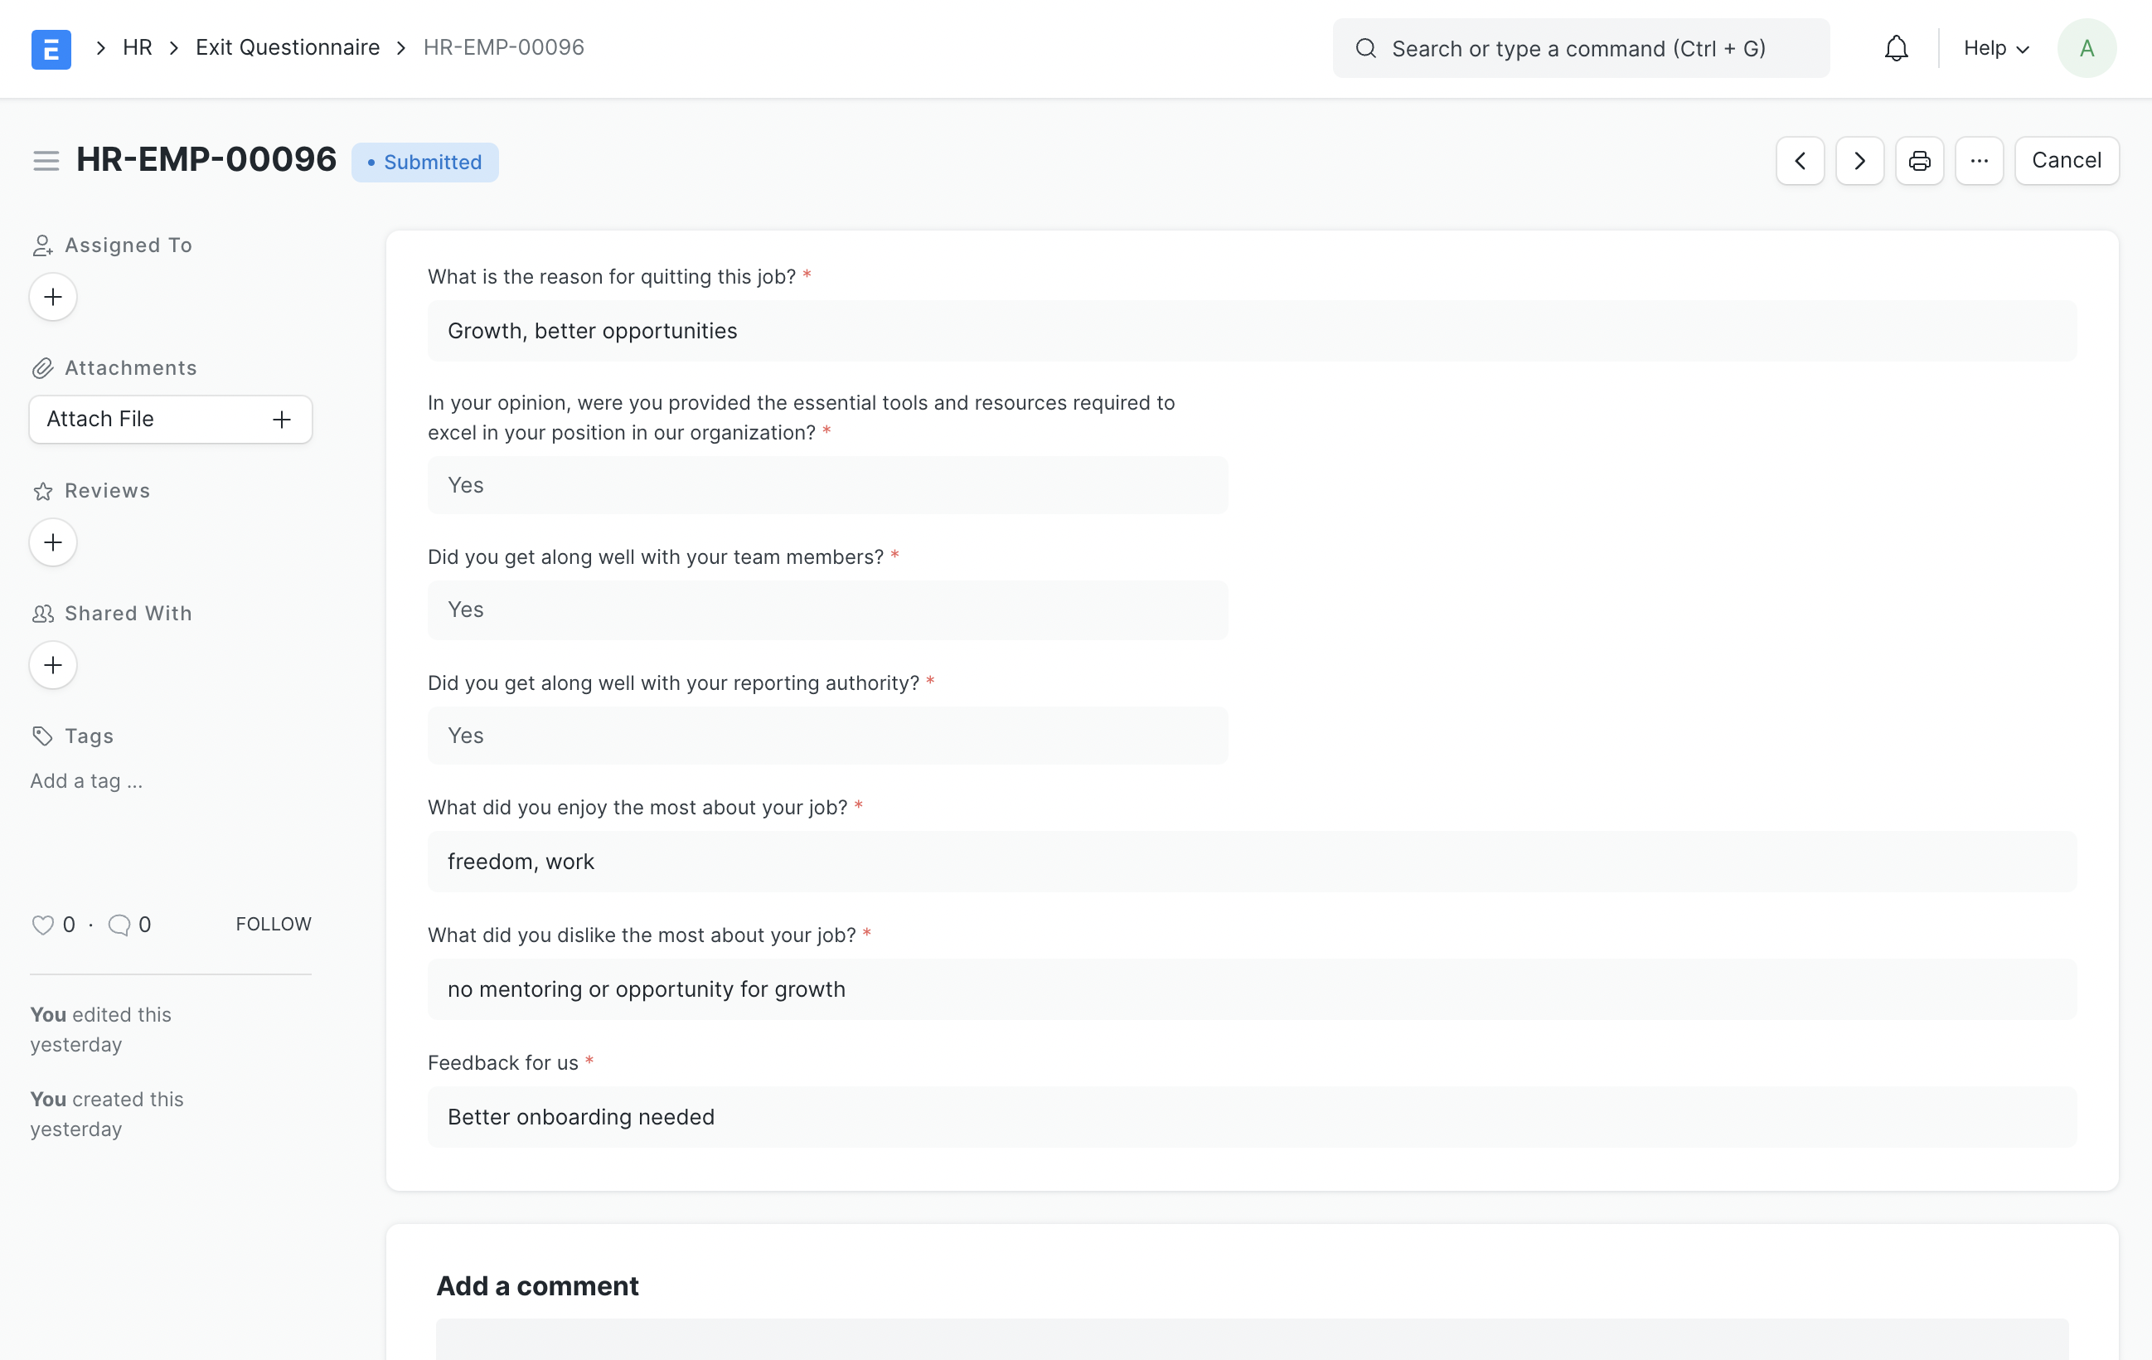This screenshot has height=1360, width=2152.
Task: Go to previous document arrow
Action: point(1799,161)
